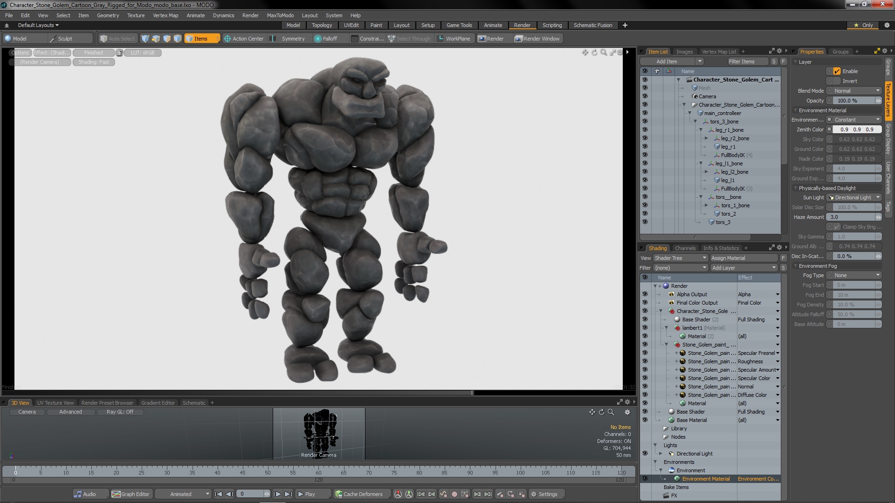Select Vertices selection mode icon

point(145,39)
